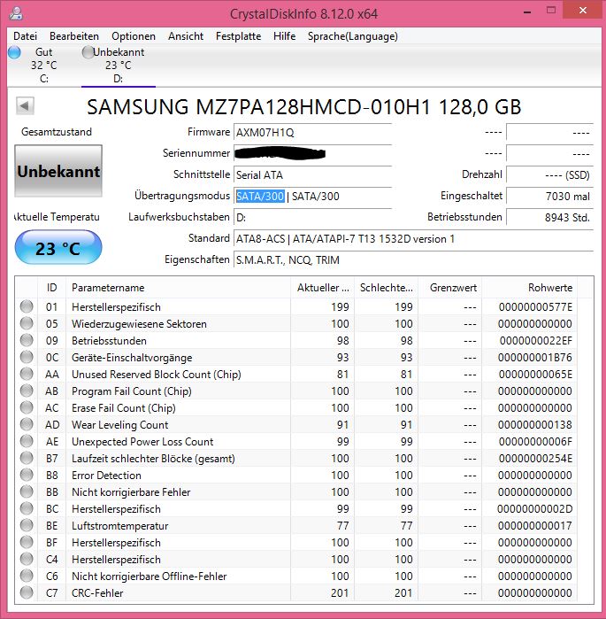Click status circle for Nicht korrigierbare Fehler row
The height and width of the screenshot is (619, 606).
(27, 491)
